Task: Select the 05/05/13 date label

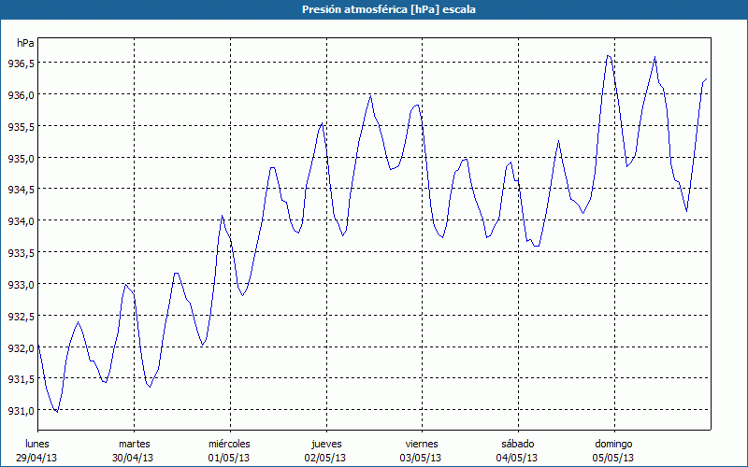Action: 613,458
